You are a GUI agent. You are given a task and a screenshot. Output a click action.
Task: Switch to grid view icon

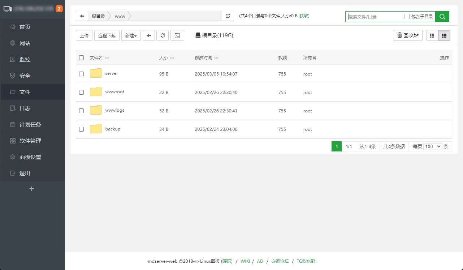432,35
